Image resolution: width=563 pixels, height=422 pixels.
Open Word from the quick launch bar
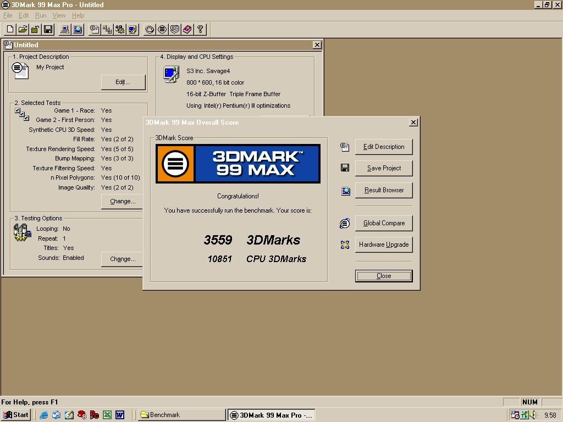pyautogui.click(x=119, y=415)
